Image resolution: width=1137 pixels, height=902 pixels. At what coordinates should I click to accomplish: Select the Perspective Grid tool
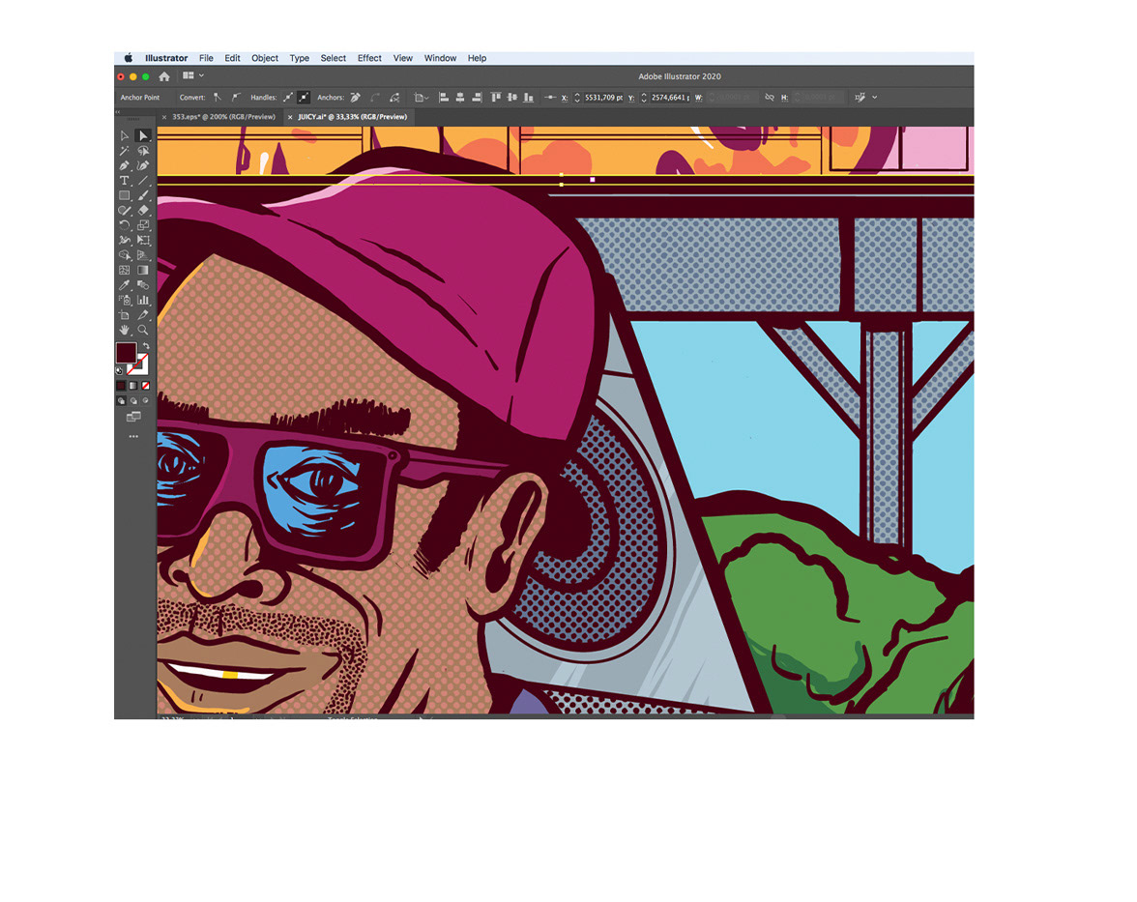point(143,255)
